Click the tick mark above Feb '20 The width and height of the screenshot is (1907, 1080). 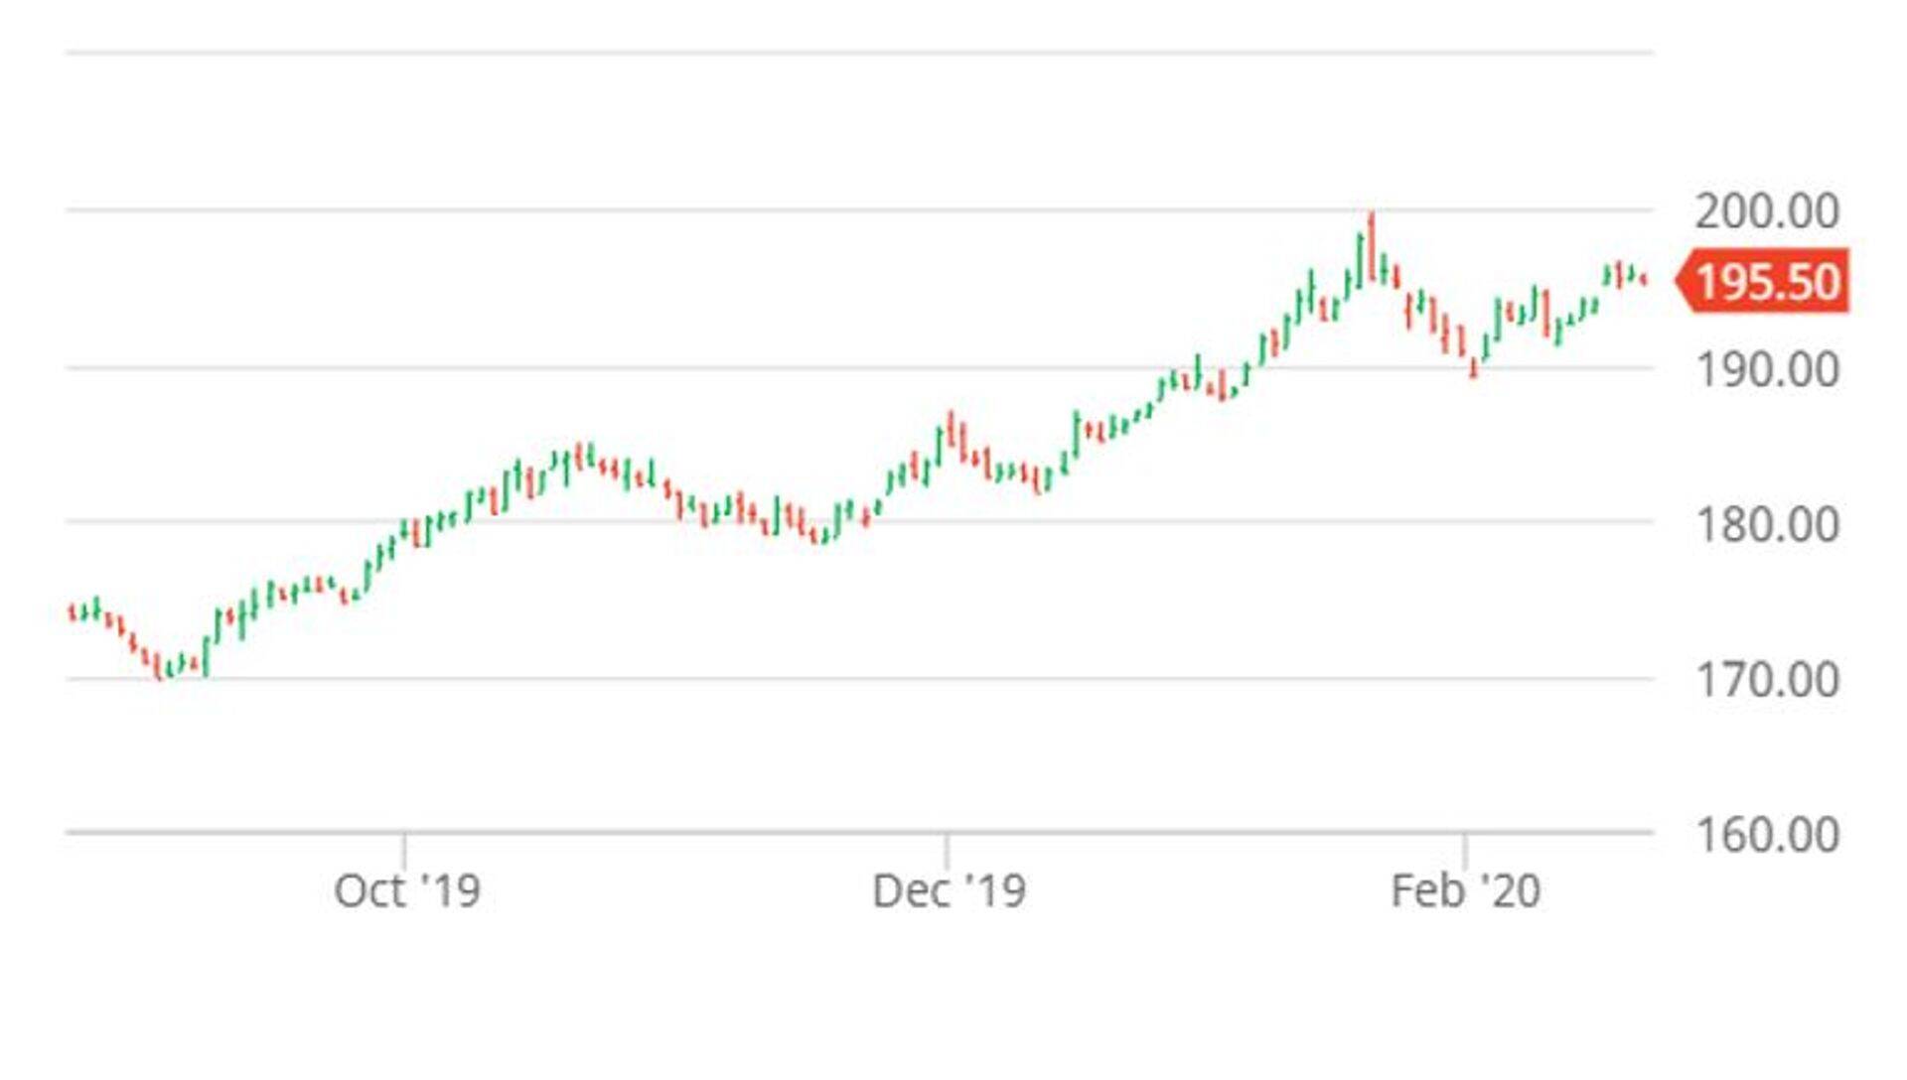coord(1464,850)
